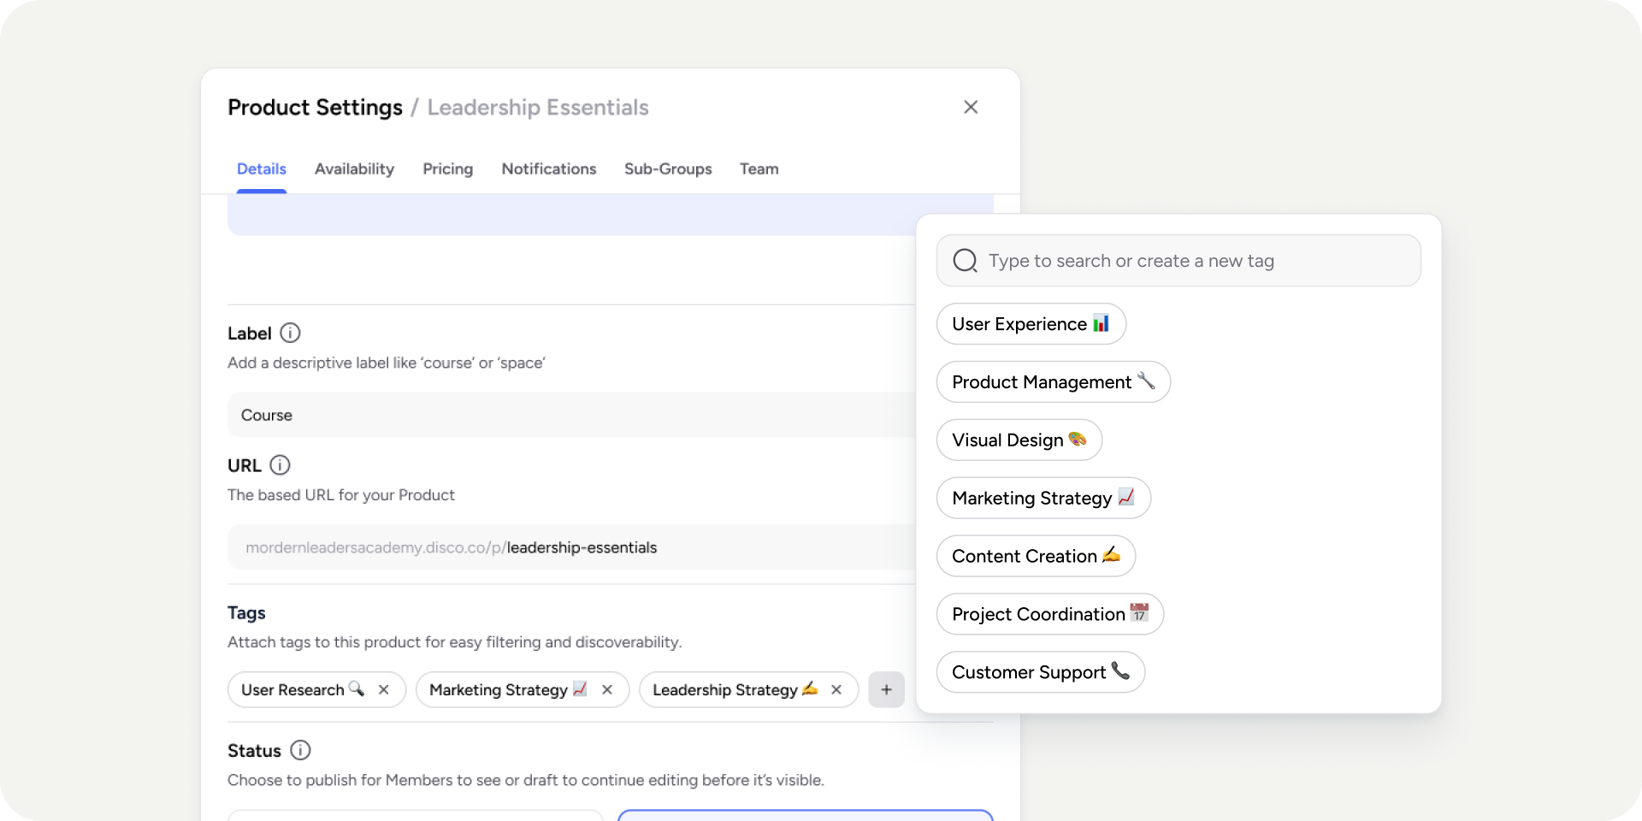The image size is (1642, 821).
Task: Close the Product Settings dialog
Action: pyautogui.click(x=971, y=107)
